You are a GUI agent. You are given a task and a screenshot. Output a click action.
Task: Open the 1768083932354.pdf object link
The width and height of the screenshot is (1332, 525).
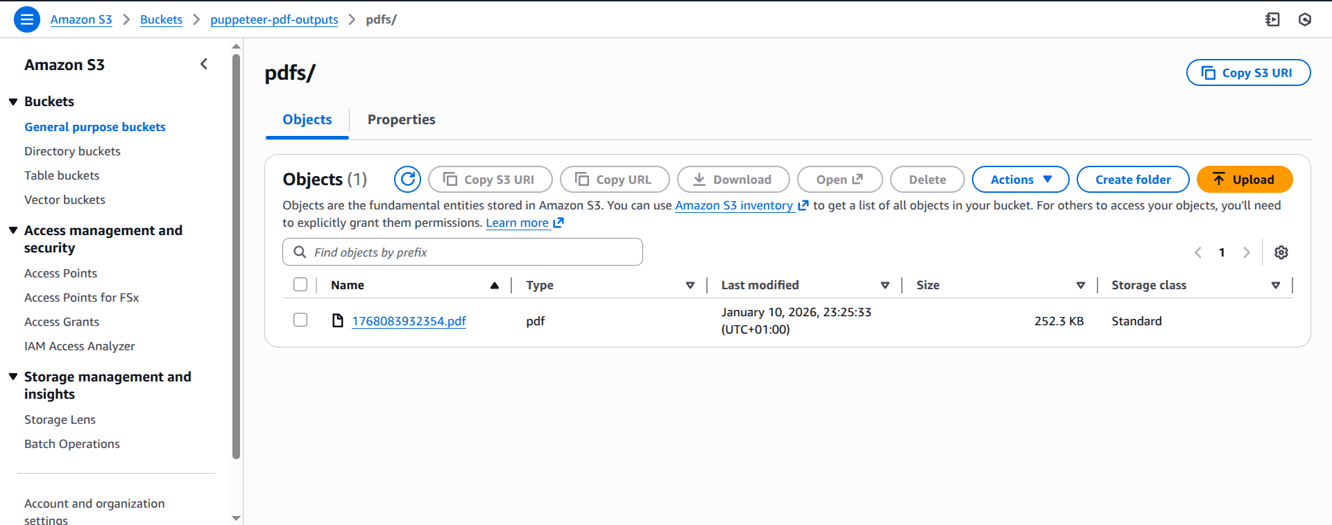pyautogui.click(x=409, y=321)
